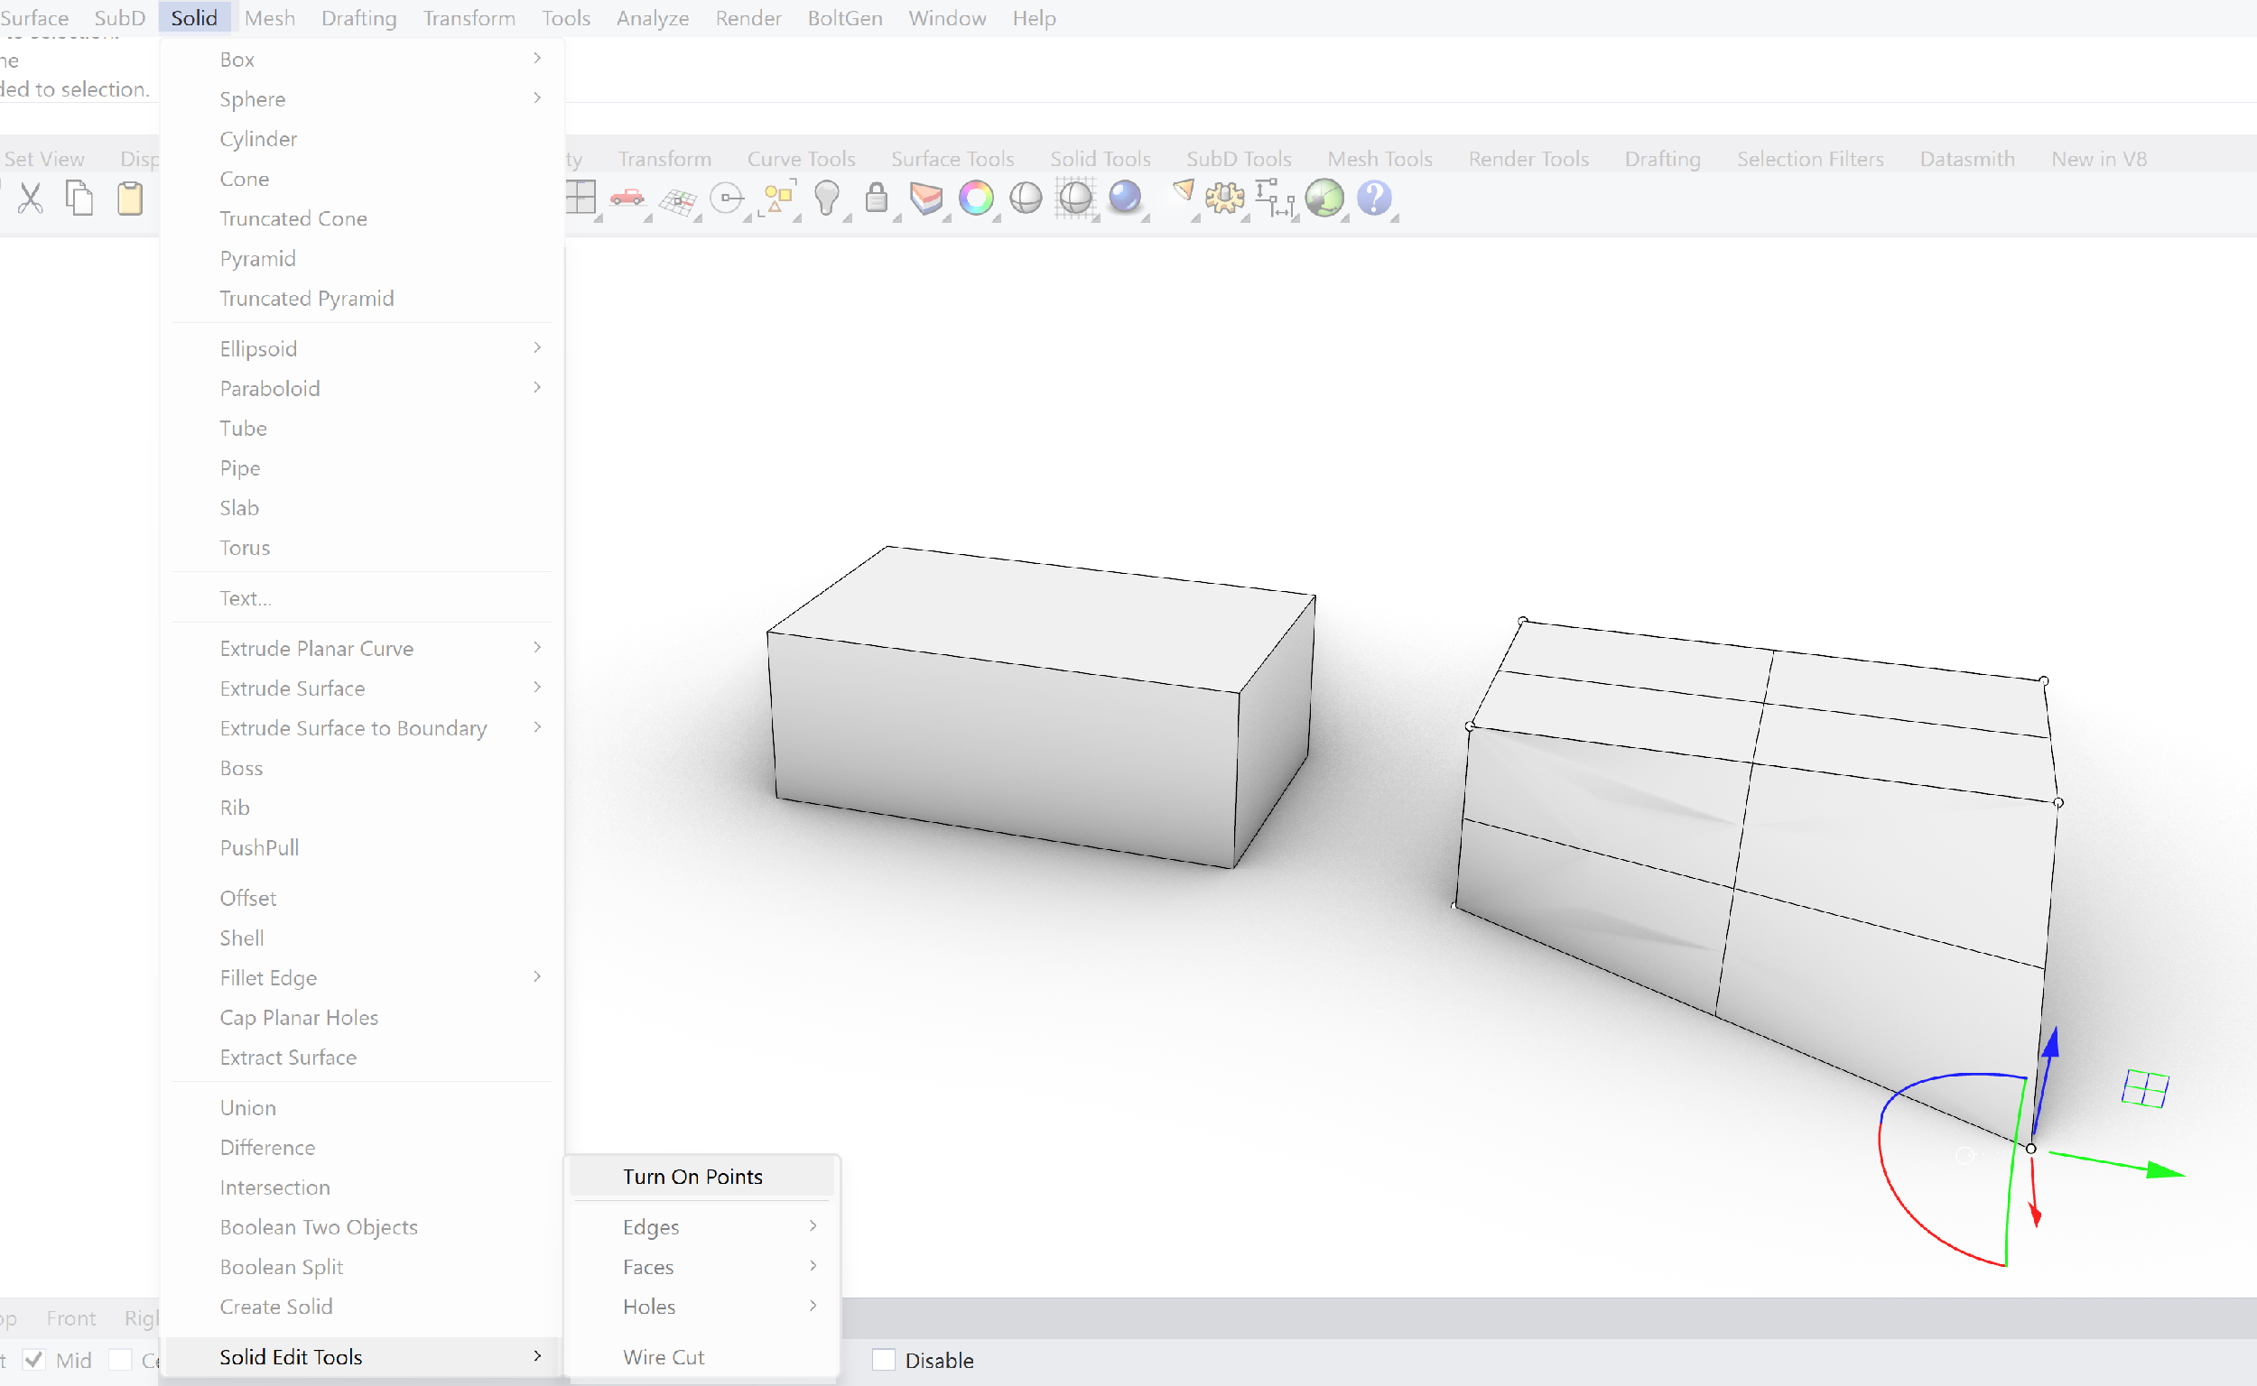2257x1386 pixels.
Task: Open Rhino Options via the gear icon
Action: tap(1224, 198)
